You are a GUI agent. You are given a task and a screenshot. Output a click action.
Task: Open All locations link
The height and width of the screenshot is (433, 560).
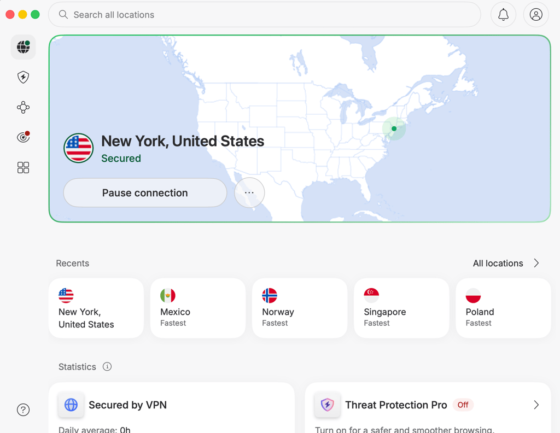pos(498,264)
